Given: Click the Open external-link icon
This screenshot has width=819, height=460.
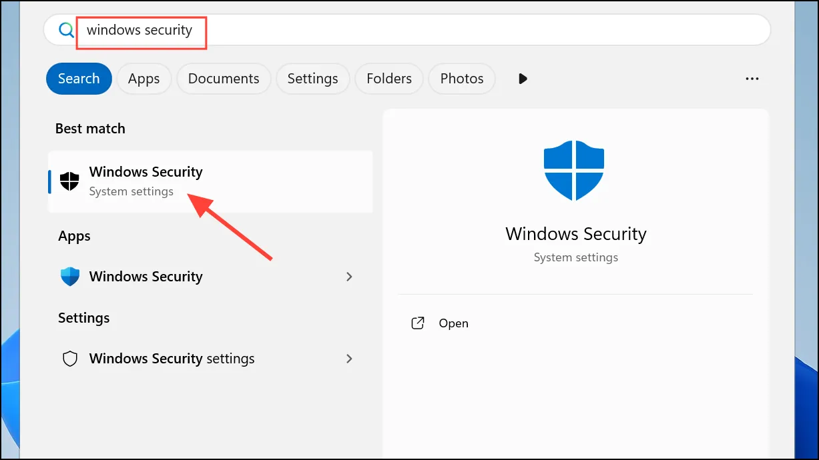Looking at the screenshot, I should point(418,323).
